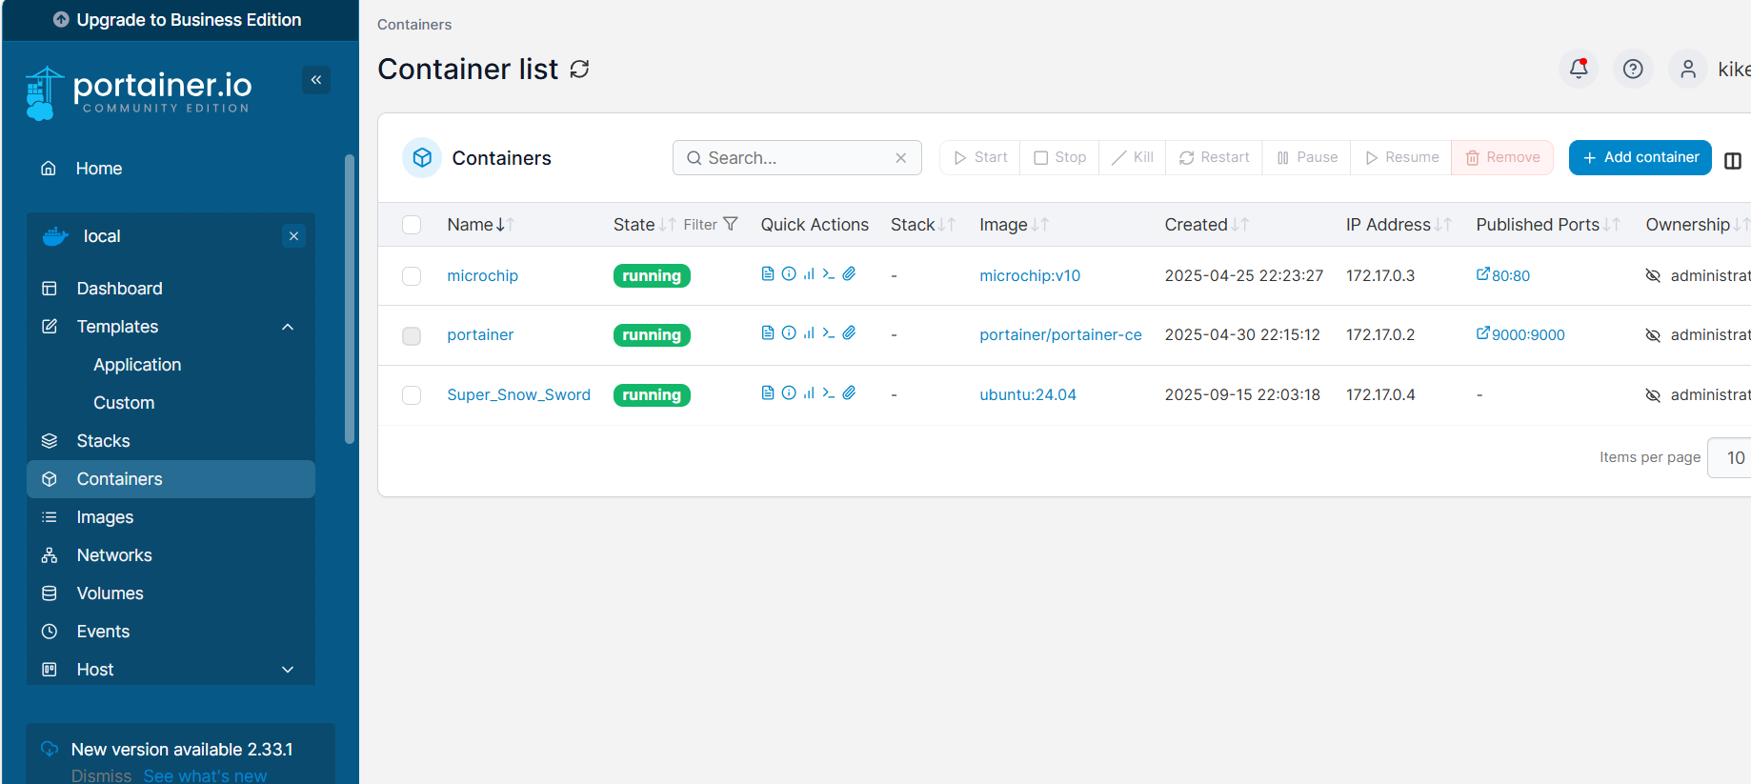Select all containers checkbox in header
Image resolution: width=1751 pixels, height=784 pixels.
pyautogui.click(x=412, y=225)
